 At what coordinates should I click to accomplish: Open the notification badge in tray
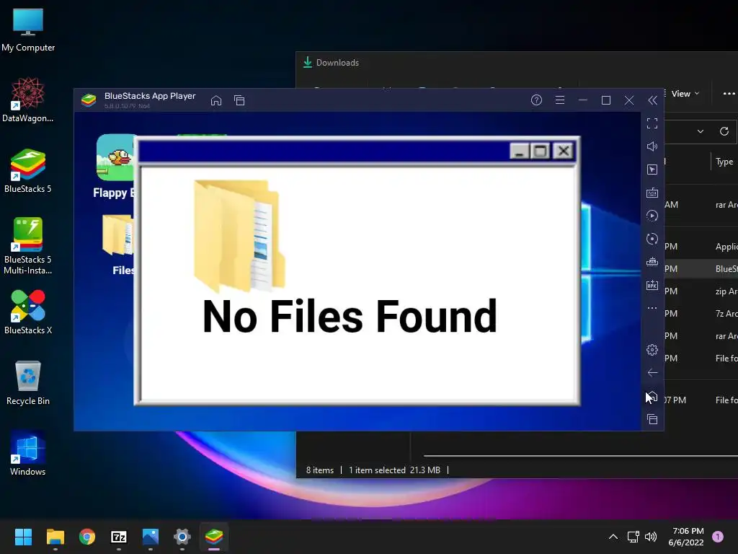[718, 537]
